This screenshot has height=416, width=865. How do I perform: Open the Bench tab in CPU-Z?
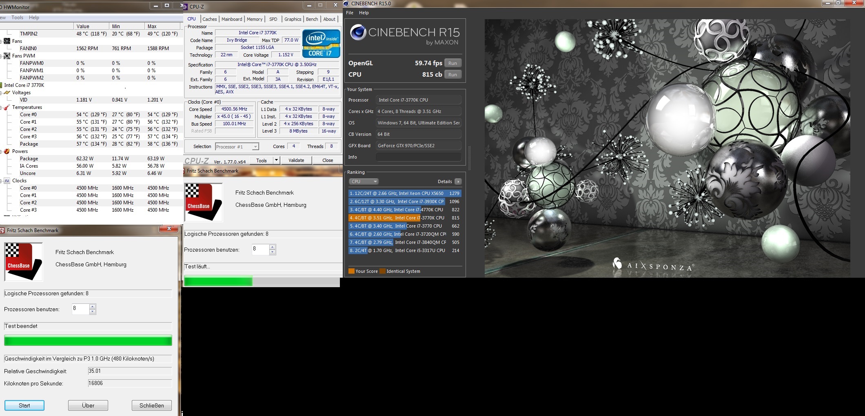(x=312, y=19)
